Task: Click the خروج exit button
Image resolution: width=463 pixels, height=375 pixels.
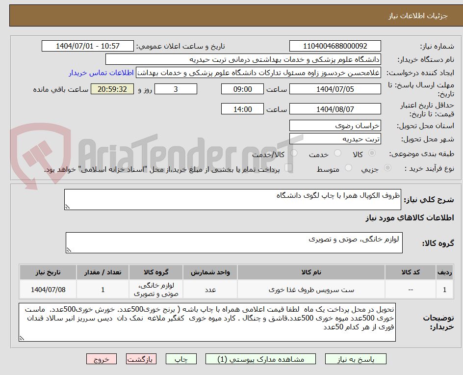Action: (x=102, y=359)
